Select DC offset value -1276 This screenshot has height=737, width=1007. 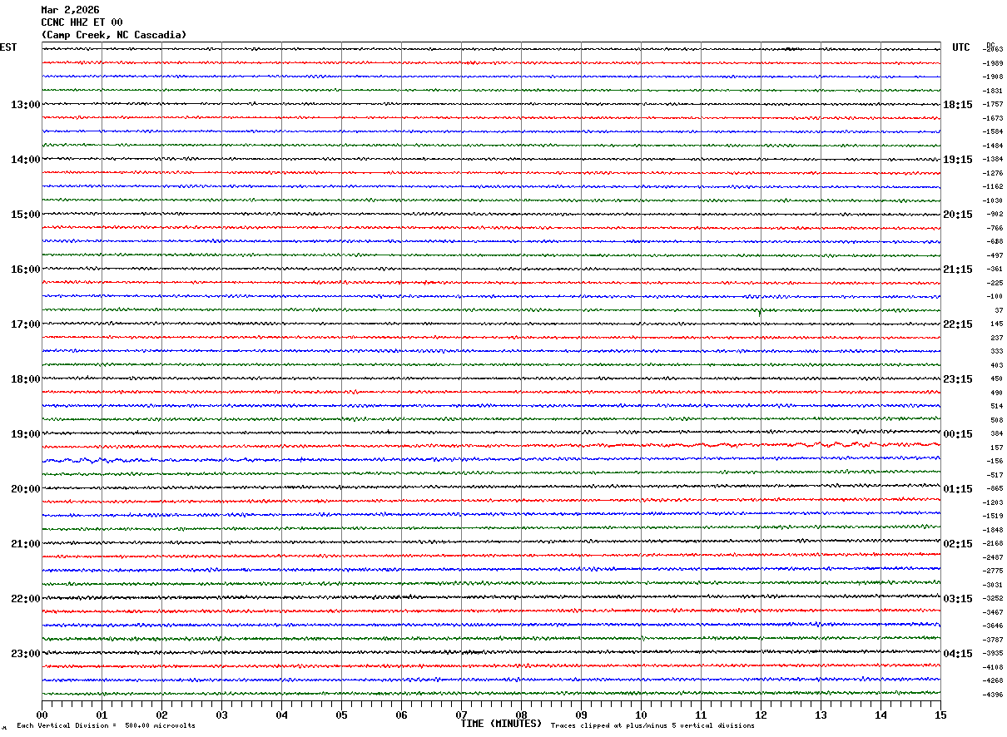tap(994, 173)
